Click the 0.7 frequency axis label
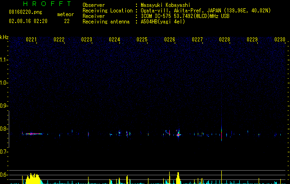The width and height of the screenshot is (290, 184). 4,152
